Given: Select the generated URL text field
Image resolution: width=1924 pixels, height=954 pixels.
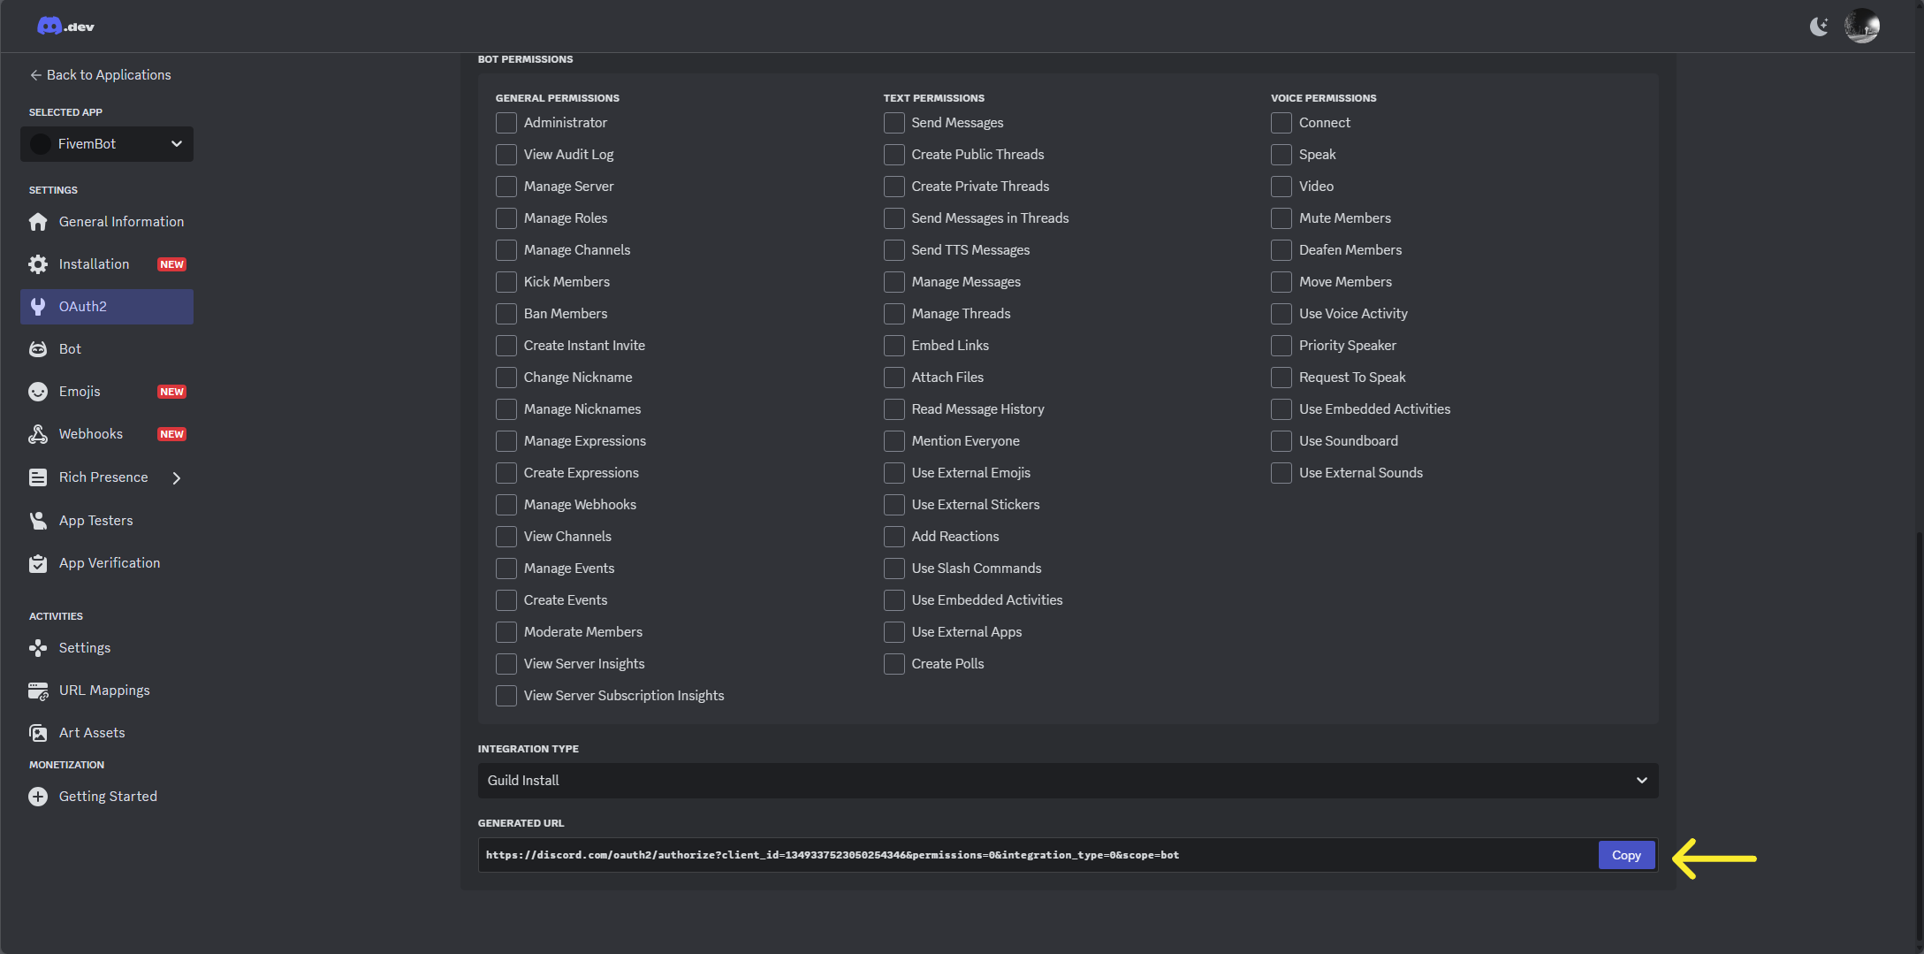Looking at the screenshot, I should click(972, 855).
